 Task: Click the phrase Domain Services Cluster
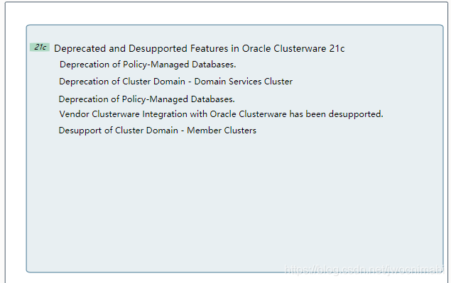coord(244,82)
